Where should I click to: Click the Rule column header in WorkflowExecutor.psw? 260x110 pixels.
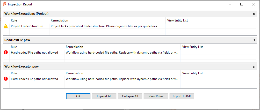[x=14, y=73]
